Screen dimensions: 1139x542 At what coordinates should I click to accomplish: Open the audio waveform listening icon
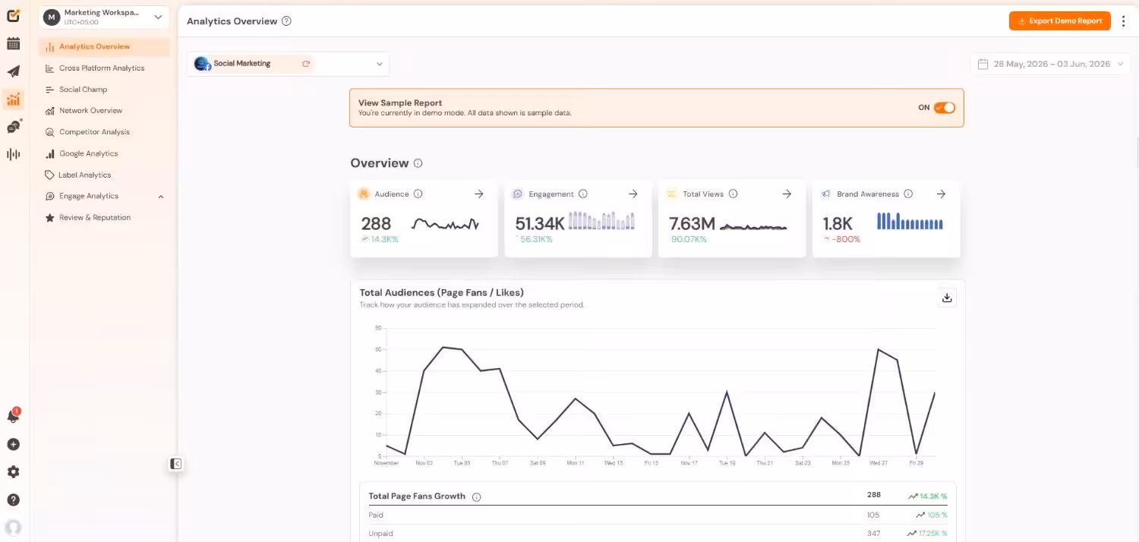pyautogui.click(x=13, y=154)
